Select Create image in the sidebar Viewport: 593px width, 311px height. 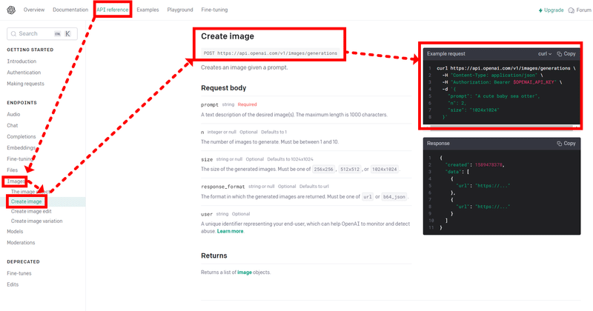(26, 202)
